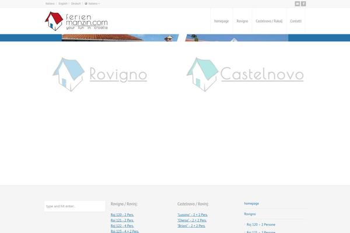Switch language to Italiano in the top bar
350x233 pixels.
(50, 3)
